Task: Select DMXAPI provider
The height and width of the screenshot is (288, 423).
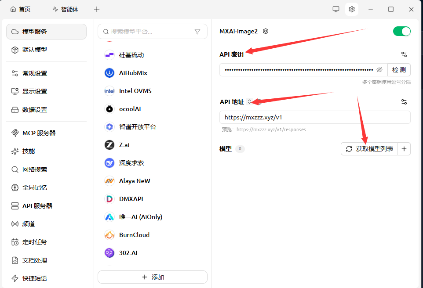Action: [x=153, y=199]
